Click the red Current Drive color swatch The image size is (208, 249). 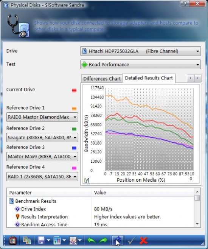click(74, 90)
